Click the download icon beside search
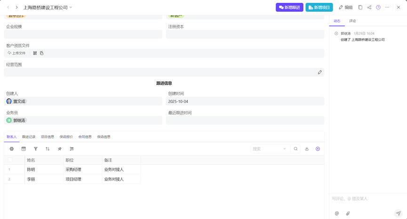 (307, 149)
